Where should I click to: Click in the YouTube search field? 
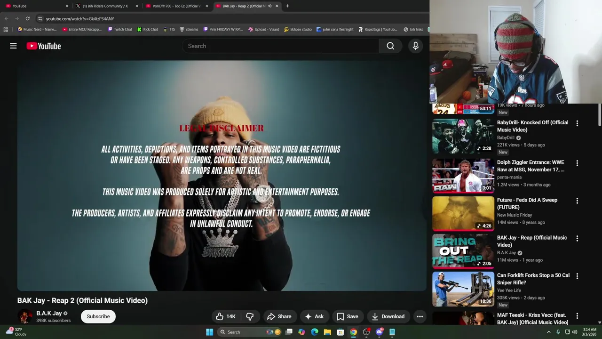[280, 46]
